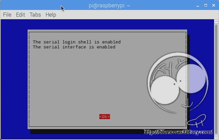Click the scrollbar down arrow
This screenshot has height=140, width=219.
point(216,137)
